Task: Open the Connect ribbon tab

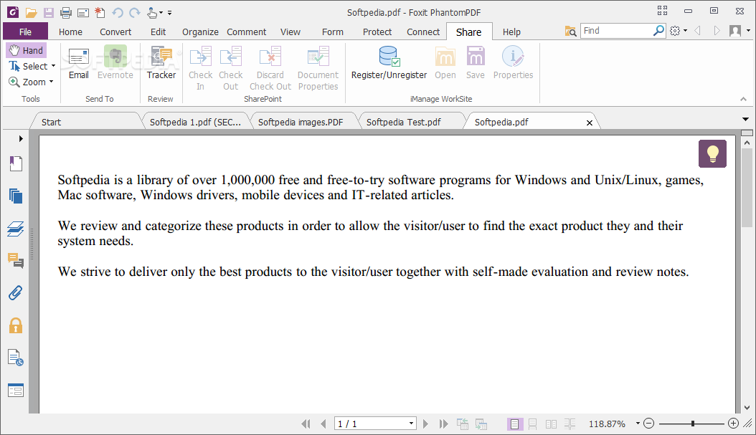Action: 423,32
